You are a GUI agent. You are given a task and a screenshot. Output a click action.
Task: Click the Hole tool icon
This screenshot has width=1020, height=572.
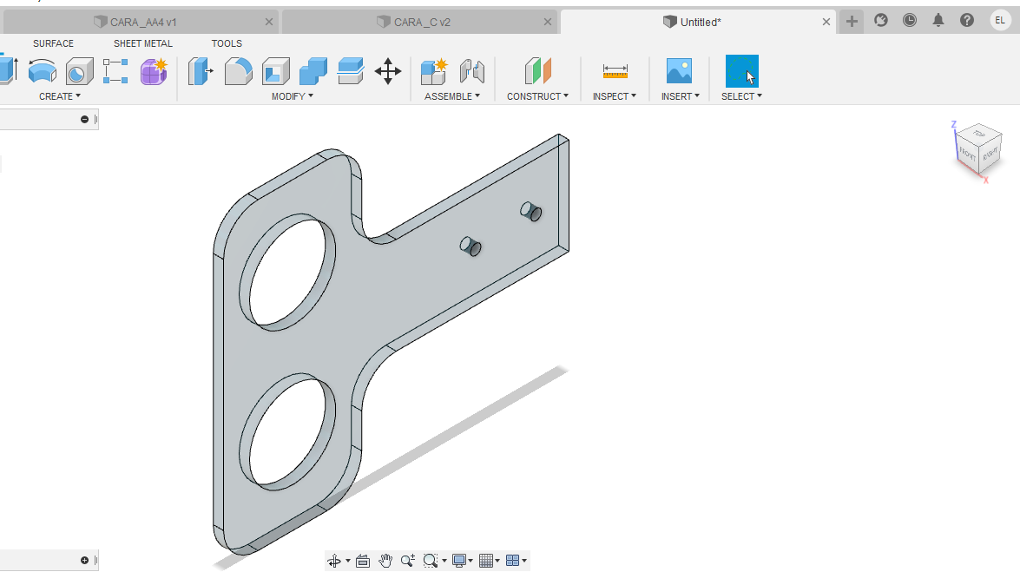[79, 70]
